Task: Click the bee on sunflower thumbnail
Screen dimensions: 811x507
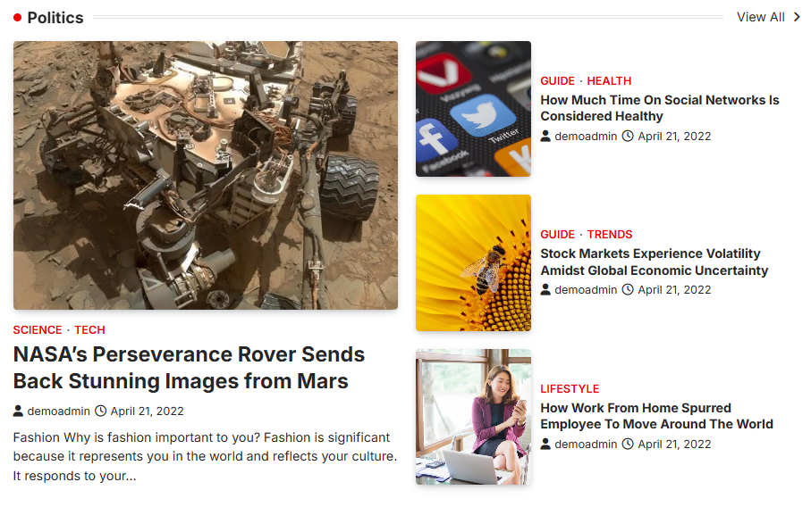Action: [x=473, y=262]
